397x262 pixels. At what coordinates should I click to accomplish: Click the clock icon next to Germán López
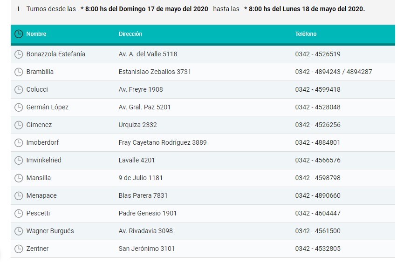pos(19,107)
